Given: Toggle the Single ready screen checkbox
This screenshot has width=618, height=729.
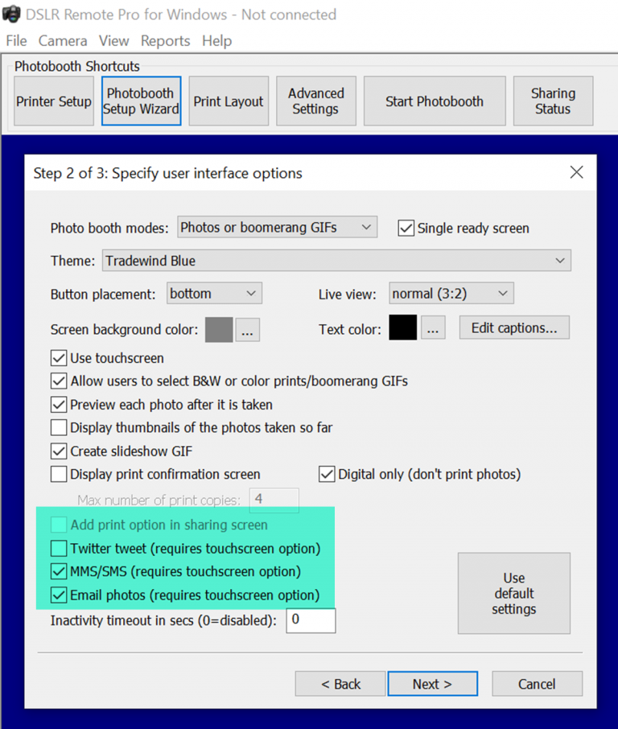Looking at the screenshot, I should point(406,229).
